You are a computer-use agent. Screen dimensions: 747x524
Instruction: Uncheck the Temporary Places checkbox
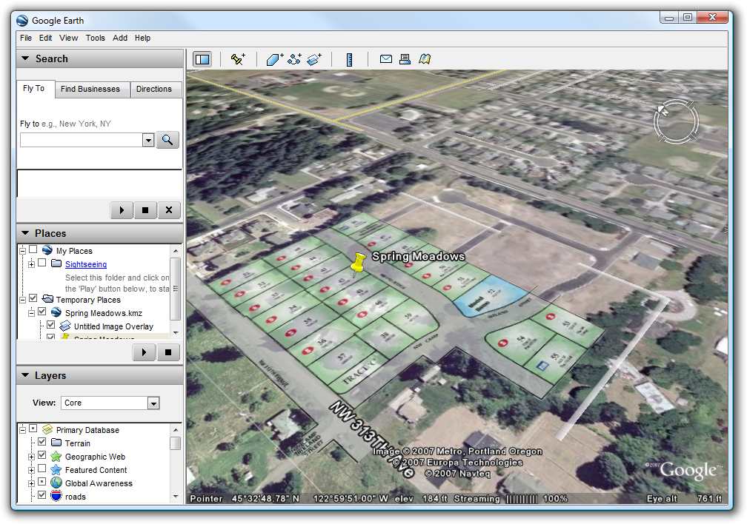(33, 298)
